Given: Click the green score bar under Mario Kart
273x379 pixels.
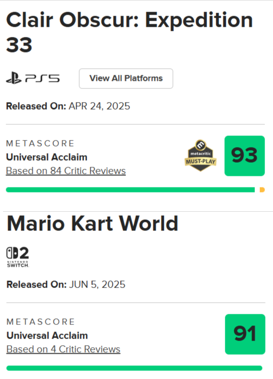Looking at the screenshot, I should (134, 368).
